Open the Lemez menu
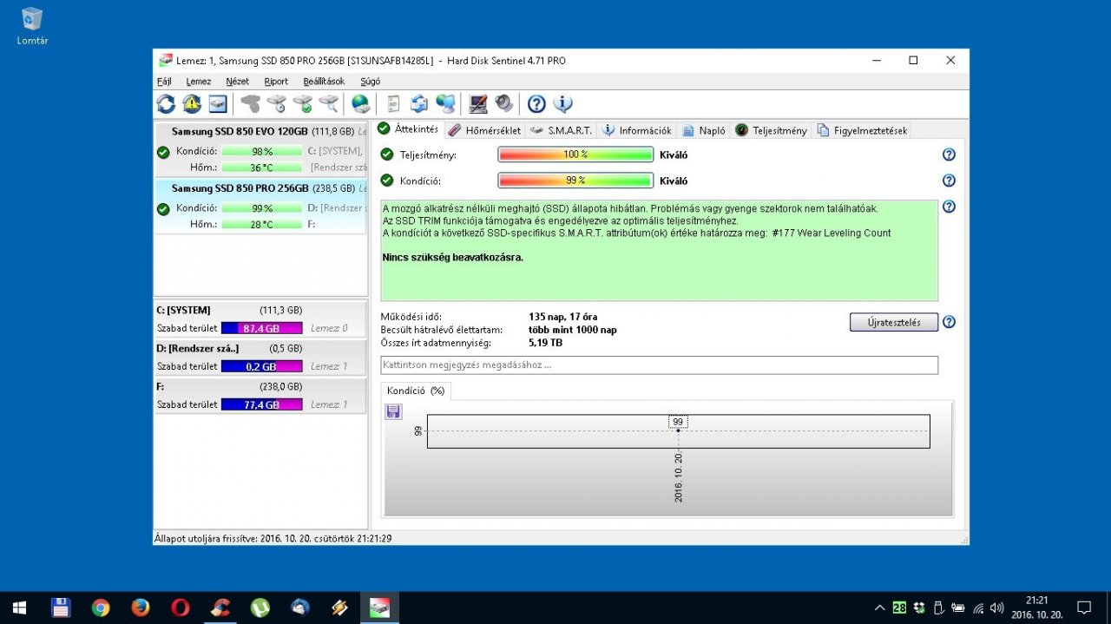Viewport: 1111px width, 624px height. (x=199, y=81)
